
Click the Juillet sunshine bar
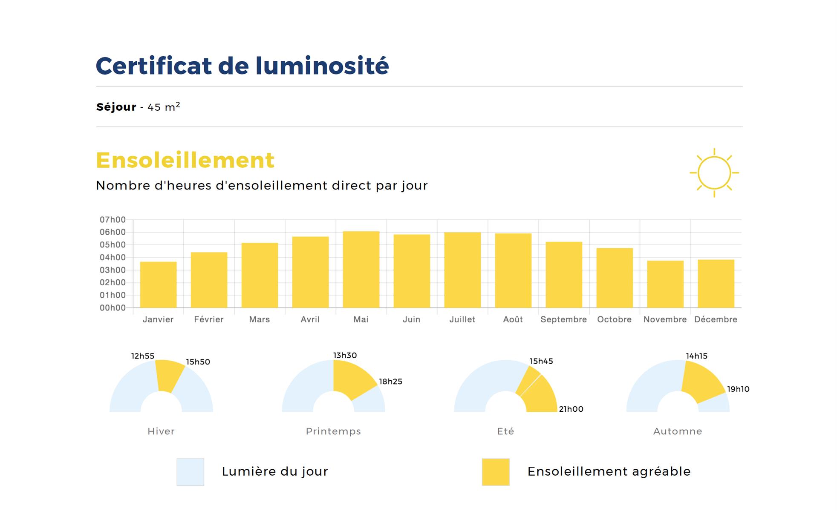[x=462, y=270]
